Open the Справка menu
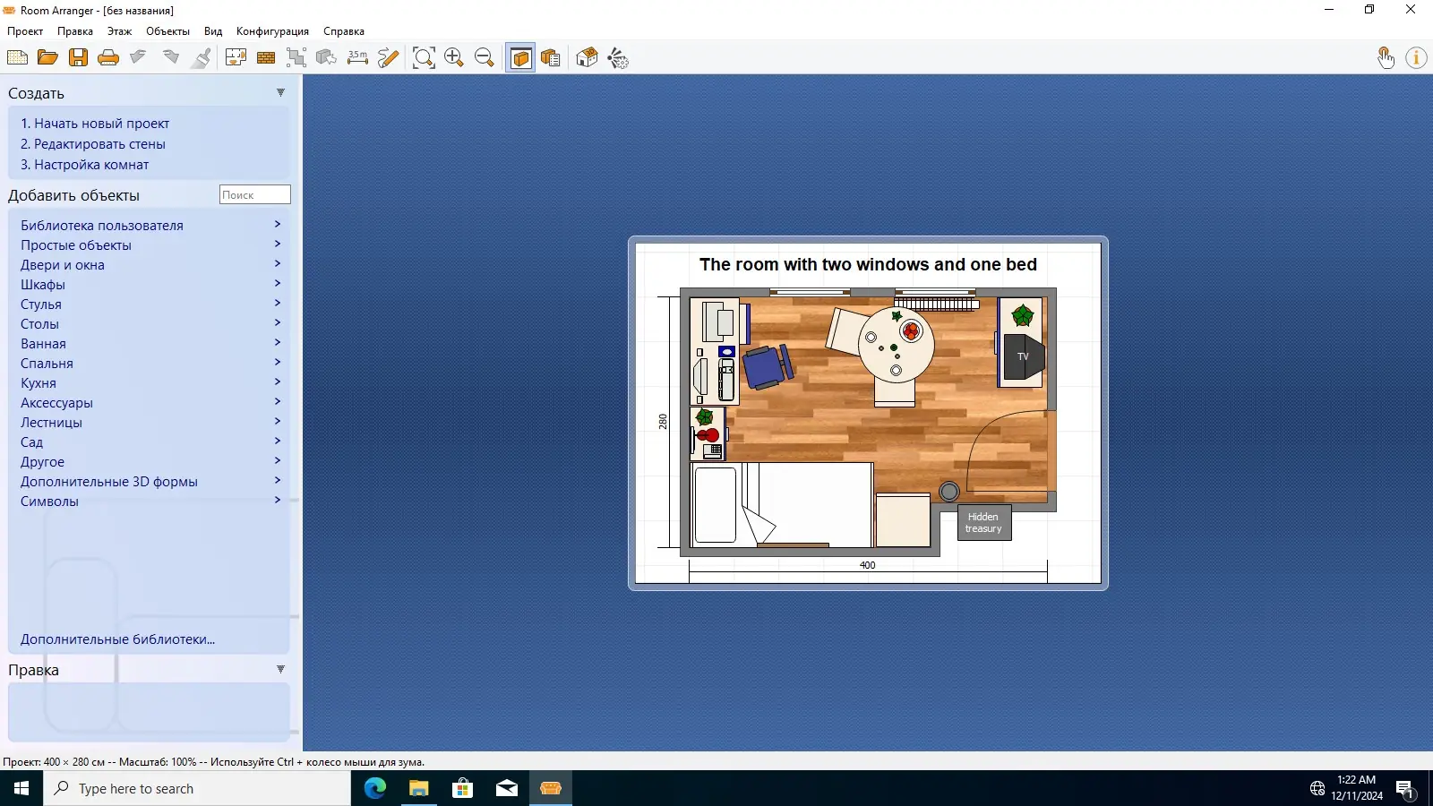The width and height of the screenshot is (1433, 806). pyautogui.click(x=344, y=31)
